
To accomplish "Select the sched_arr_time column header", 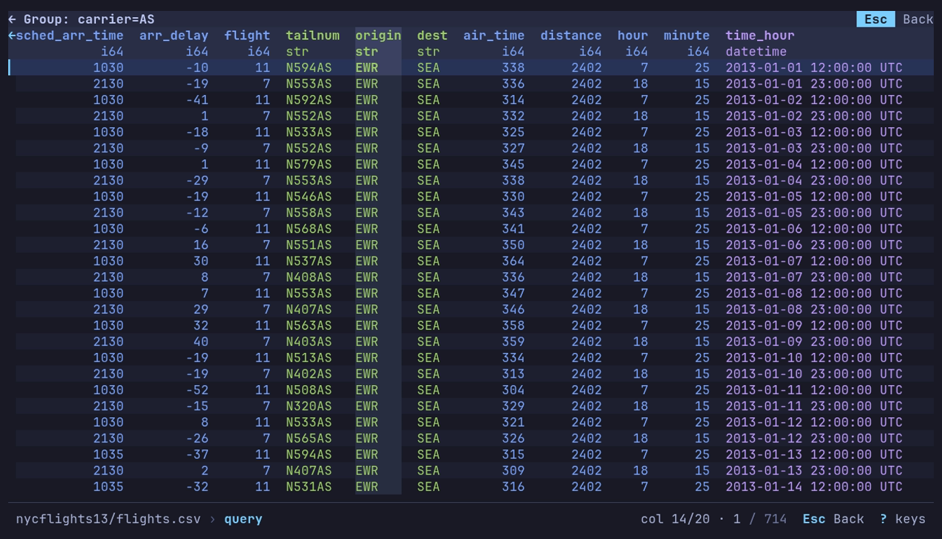I will 69,36.
